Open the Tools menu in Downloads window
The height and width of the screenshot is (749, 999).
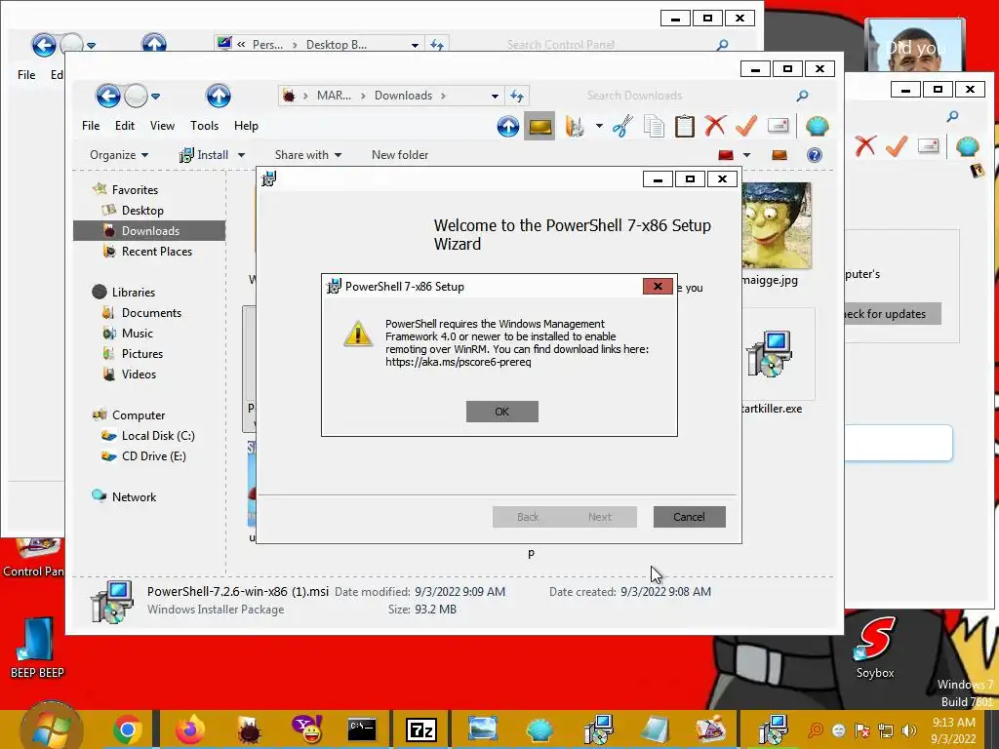coord(204,126)
